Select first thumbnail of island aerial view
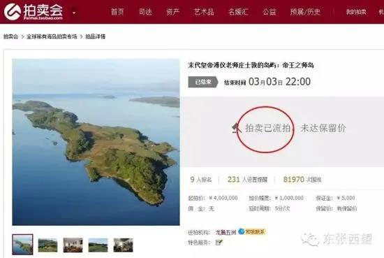The width and height of the screenshot is (384, 258). [x=22, y=245]
